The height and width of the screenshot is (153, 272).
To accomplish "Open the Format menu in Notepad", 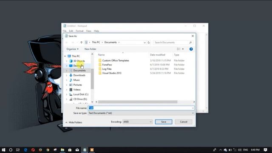I will [79, 31].
